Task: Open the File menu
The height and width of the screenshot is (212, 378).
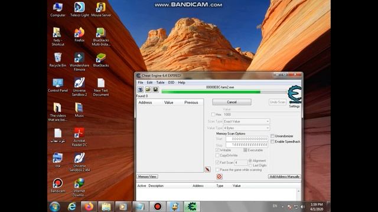Action: pos(141,82)
